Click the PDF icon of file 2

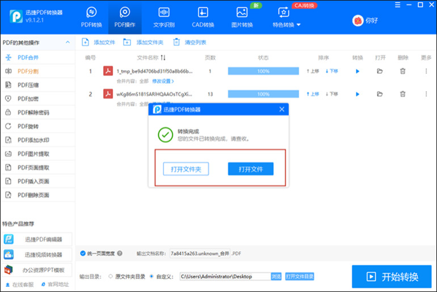click(x=108, y=94)
